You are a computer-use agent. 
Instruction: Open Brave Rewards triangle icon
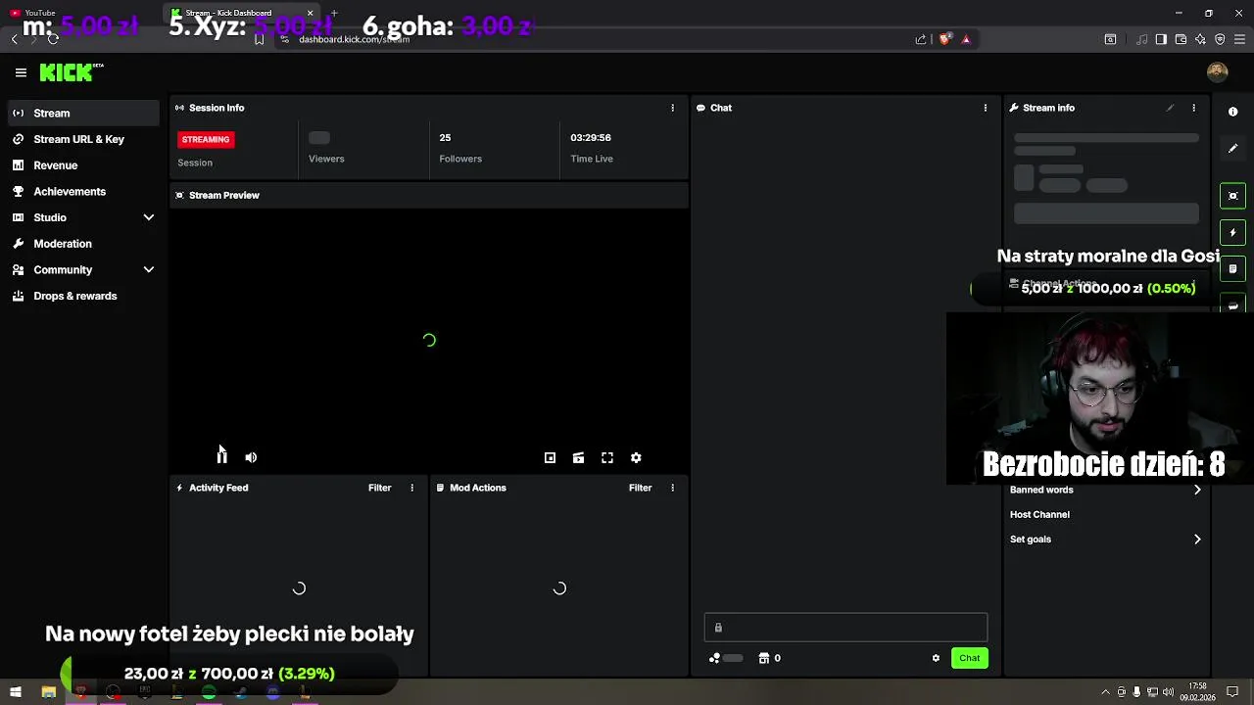coord(966,39)
